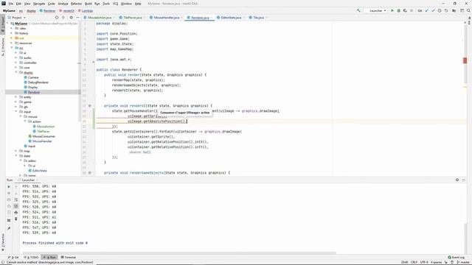Select DebugRenderer class in project tree
The image size is (472, 265).
coord(38,82)
